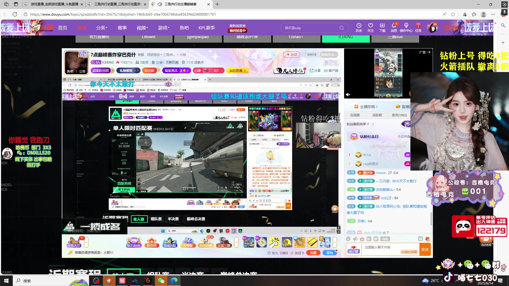The width and height of the screenshot is (509, 286).
Task: Open the 雪域历险 activity icon
Action: click(x=170, y=242)
